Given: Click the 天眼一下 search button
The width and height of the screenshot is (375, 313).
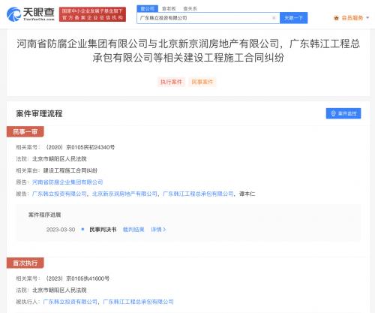Looking at the screenshot, I should [293, 18].
